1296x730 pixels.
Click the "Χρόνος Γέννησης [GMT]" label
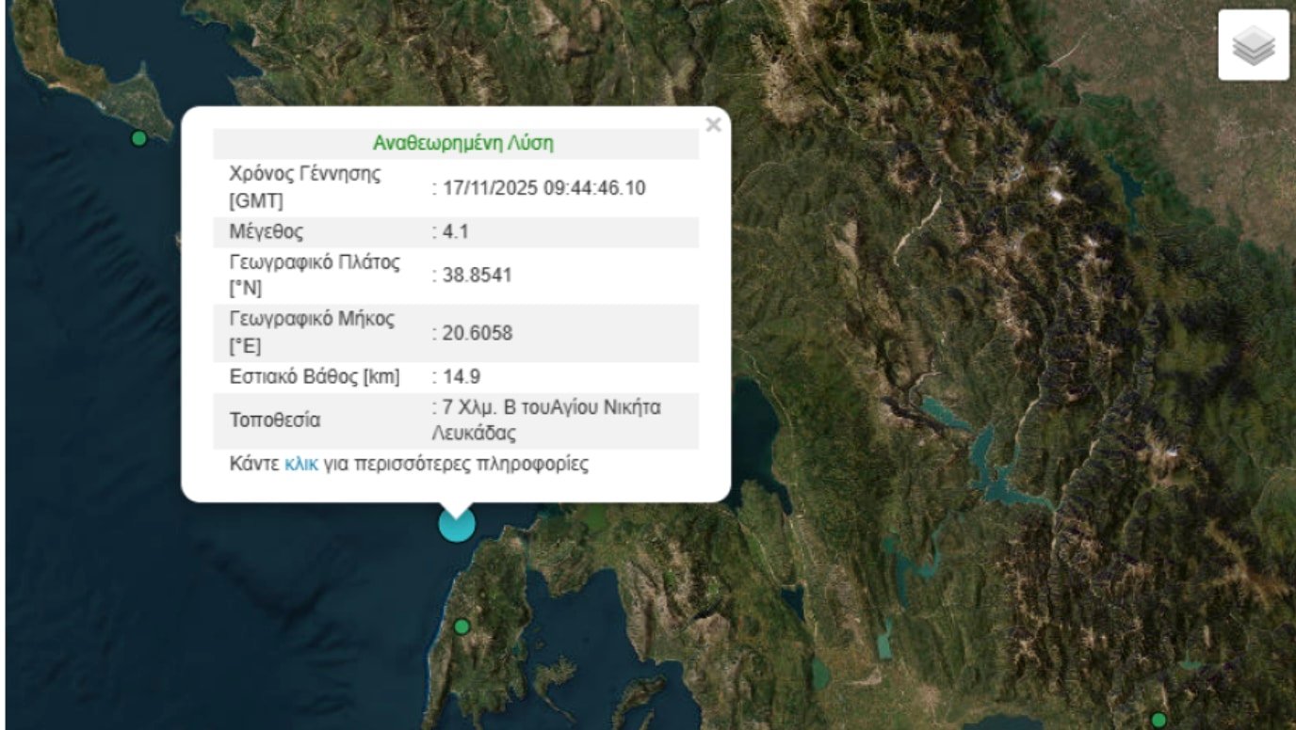pos(305,187)
